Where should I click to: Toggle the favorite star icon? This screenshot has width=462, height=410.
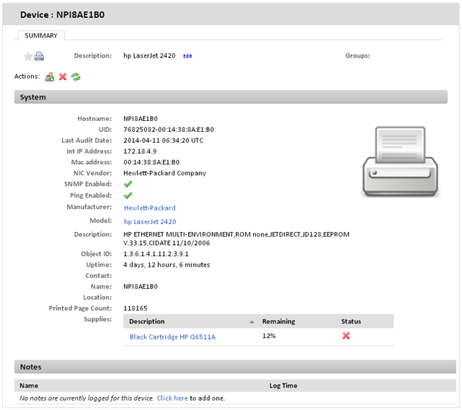(x=28, y=56)
